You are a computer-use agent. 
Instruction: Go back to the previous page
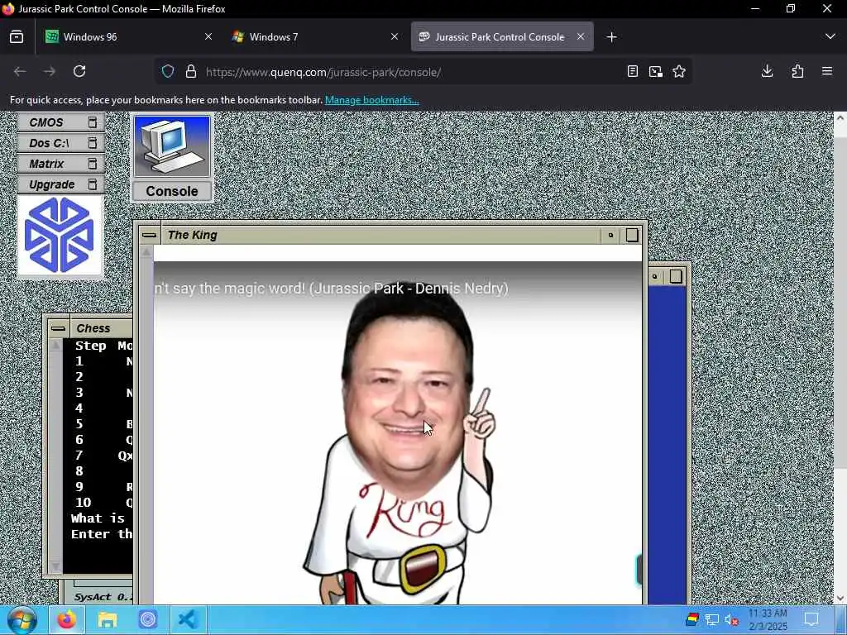coord(20,71)
